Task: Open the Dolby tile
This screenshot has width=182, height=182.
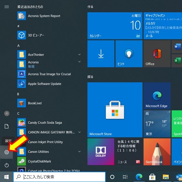Action: click(x=101, y=152)
